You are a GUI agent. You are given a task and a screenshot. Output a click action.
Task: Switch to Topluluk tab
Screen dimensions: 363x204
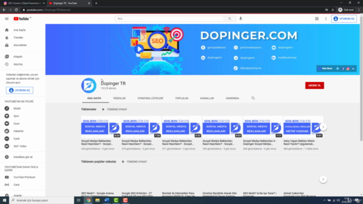pos(181,98)
